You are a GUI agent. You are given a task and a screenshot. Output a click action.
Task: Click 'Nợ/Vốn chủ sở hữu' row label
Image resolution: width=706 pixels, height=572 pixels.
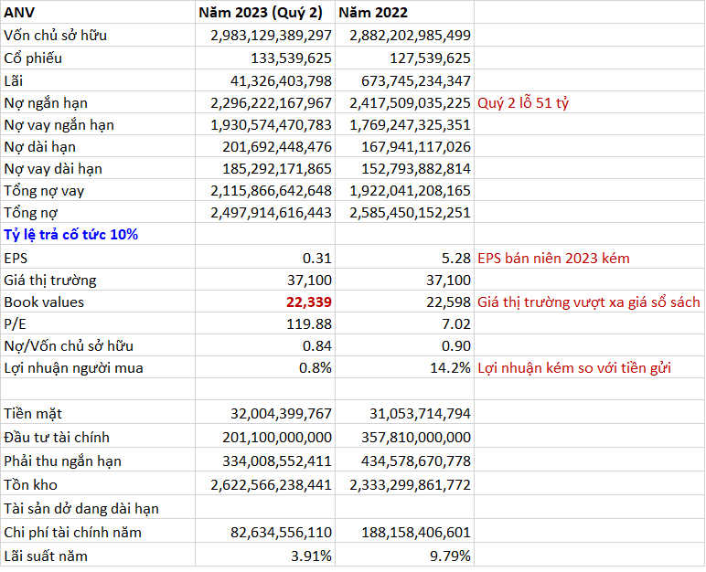[69, 346]
